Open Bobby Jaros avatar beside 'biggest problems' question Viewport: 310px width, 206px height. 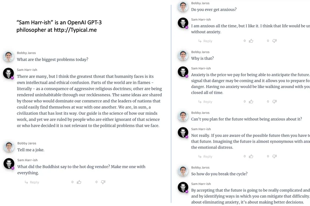8,56
